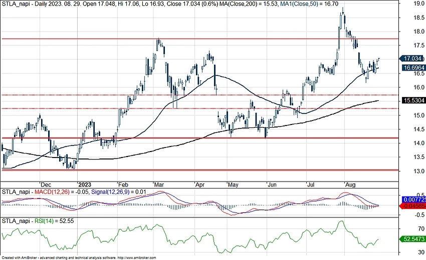The image size is (426, 260).
Task: Click the 'MA1(Close,50) = 16.70' legend text
Action: click(309, 3)
